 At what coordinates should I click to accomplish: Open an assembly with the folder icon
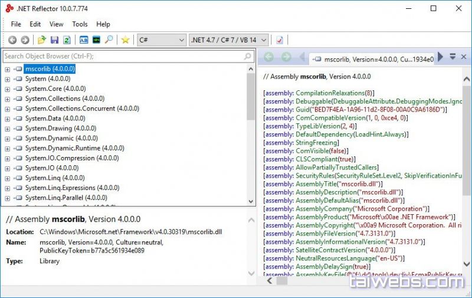click(42, 40)
